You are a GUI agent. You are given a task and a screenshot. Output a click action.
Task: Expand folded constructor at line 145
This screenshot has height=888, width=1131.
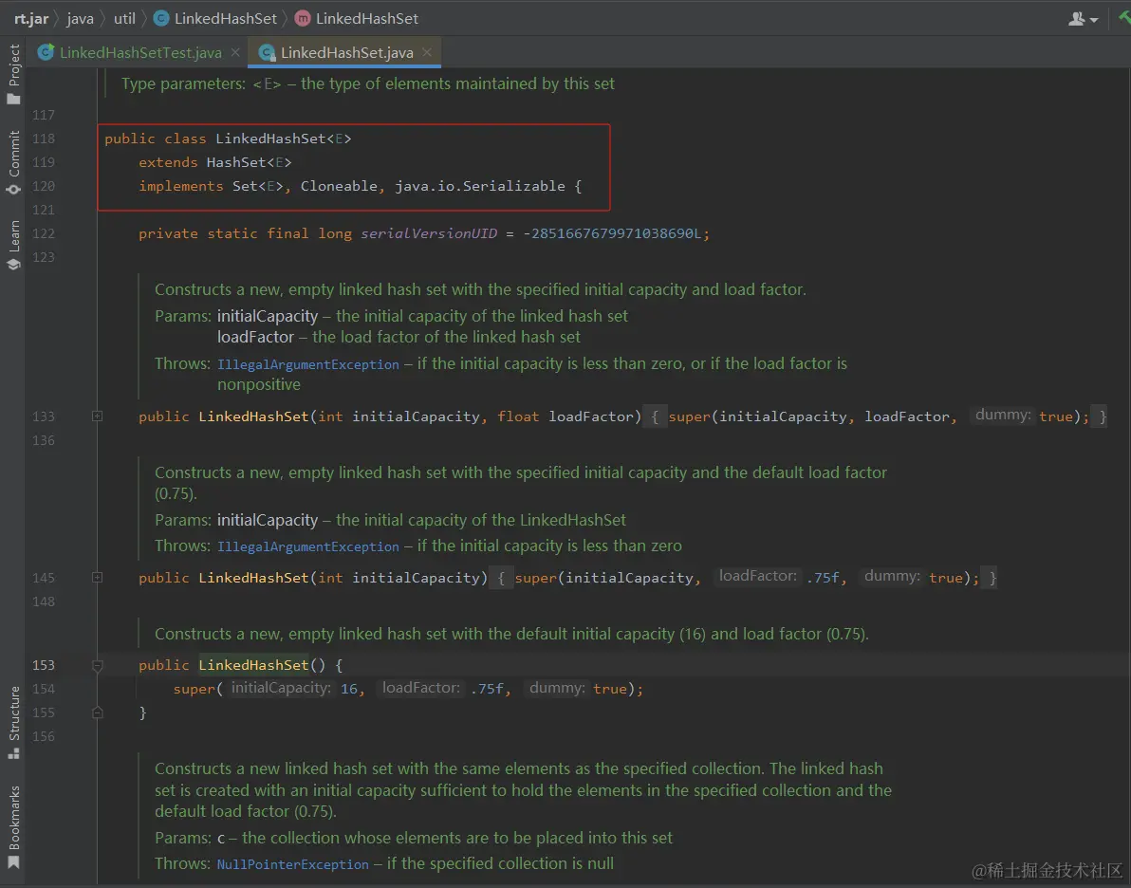[98, 577]
